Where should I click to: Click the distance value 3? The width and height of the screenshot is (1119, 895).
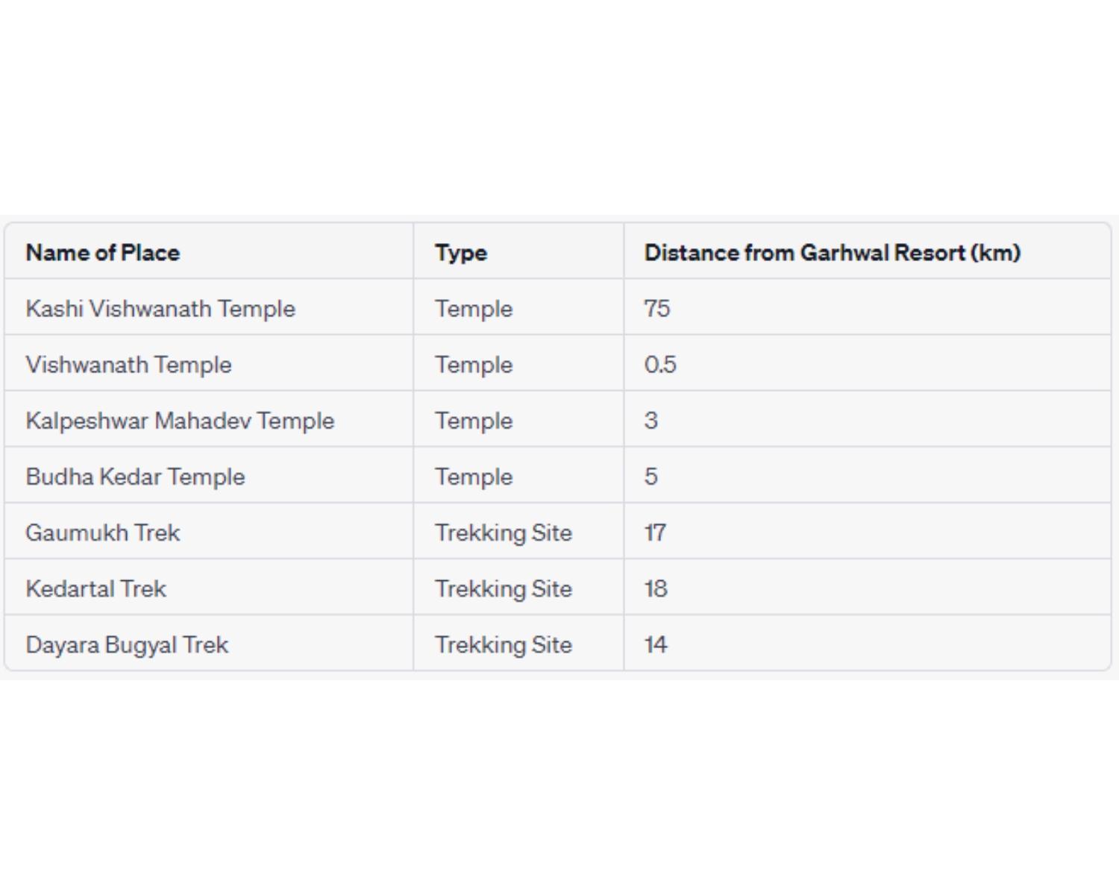tap(651, 420)
